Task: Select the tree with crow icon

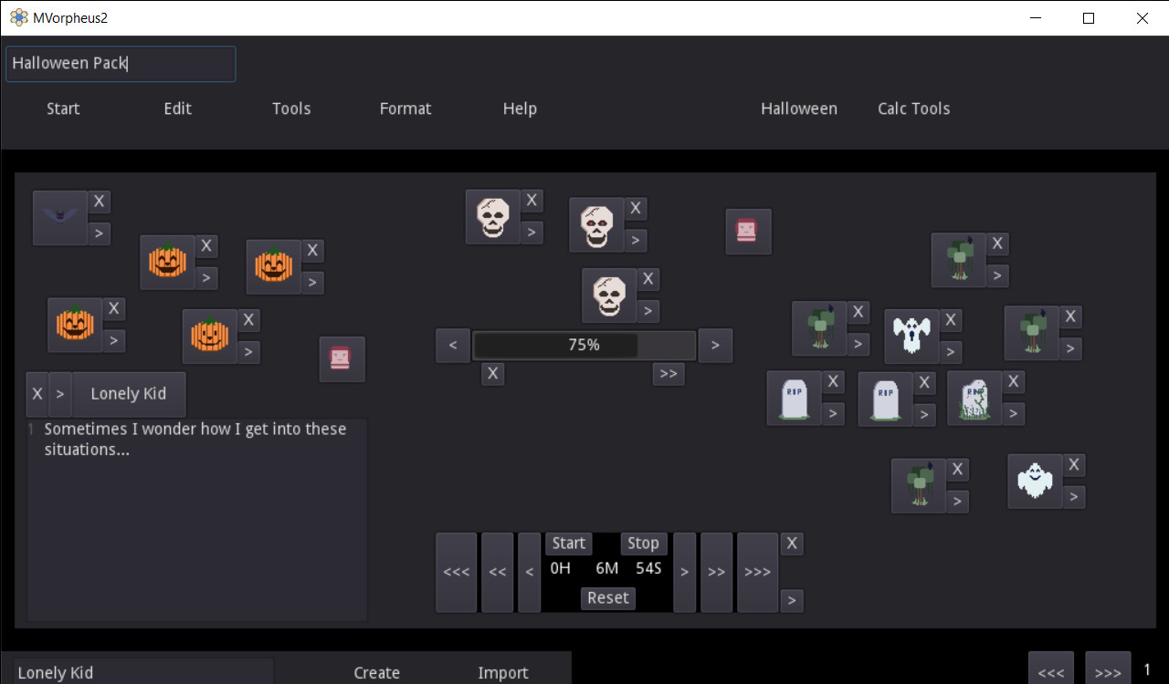Action: (x=817, y=328)
